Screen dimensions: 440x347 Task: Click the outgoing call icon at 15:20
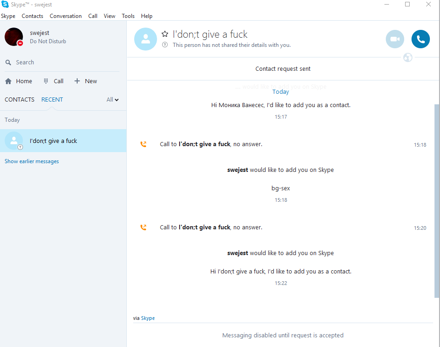pos(143,228)
